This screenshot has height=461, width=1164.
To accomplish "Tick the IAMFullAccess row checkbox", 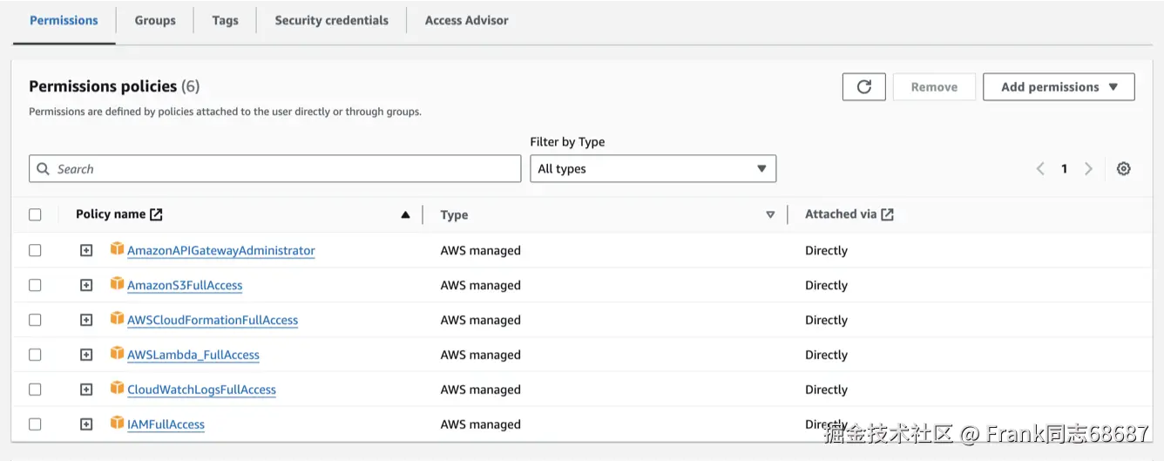I will (x=35, y=424).
